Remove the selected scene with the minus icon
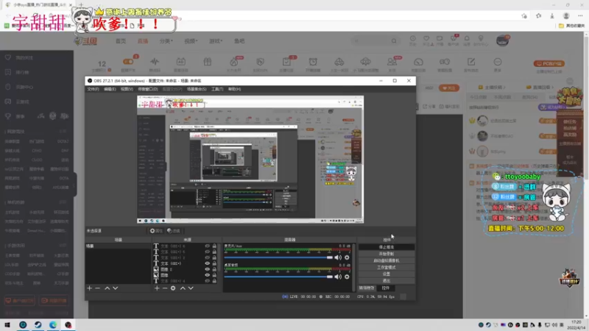Image resolution: width=589 pixels, height=331 pixels. [x=98, y=288]
